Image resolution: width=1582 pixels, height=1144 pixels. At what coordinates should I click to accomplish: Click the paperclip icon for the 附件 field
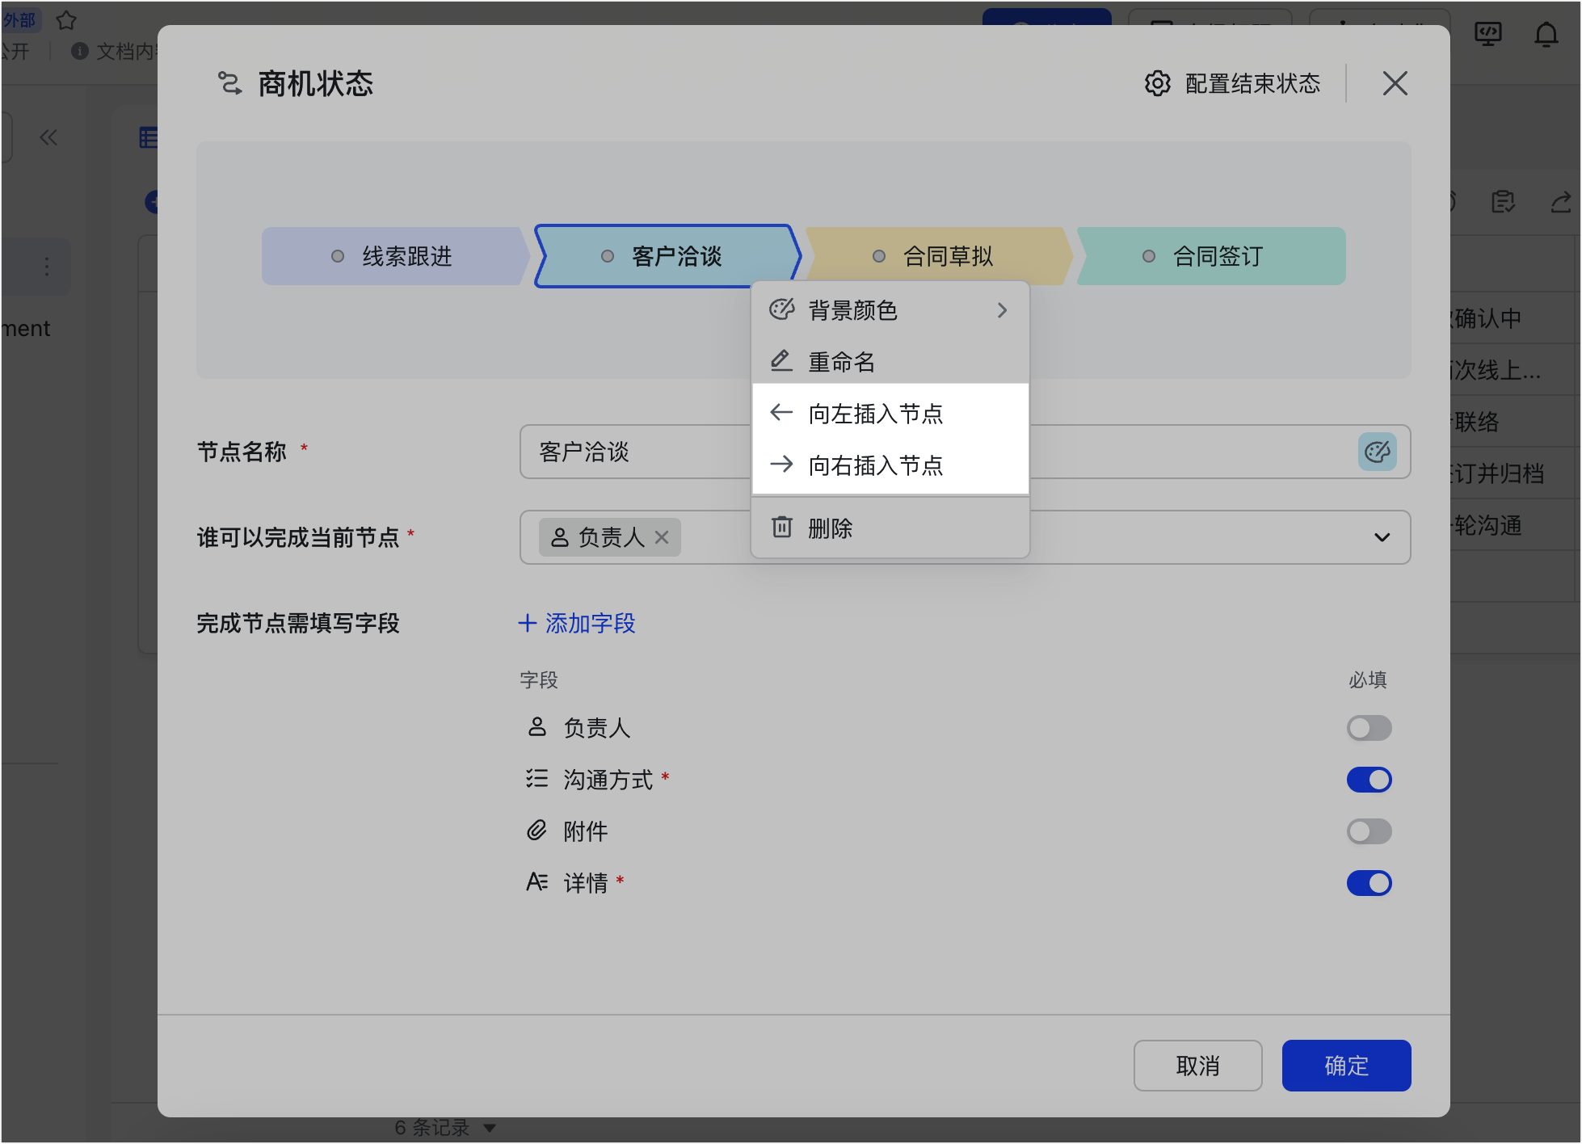[536, 831]
